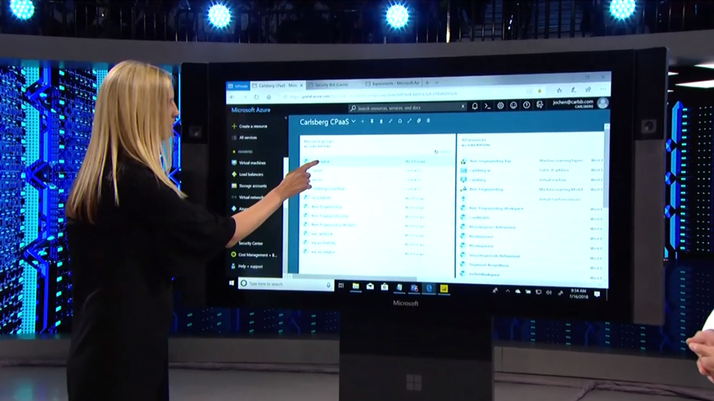The height and width of the screenshot is (401, 714).
Task: Click the Microsoft Azure logo
Action: click(250, 110)
